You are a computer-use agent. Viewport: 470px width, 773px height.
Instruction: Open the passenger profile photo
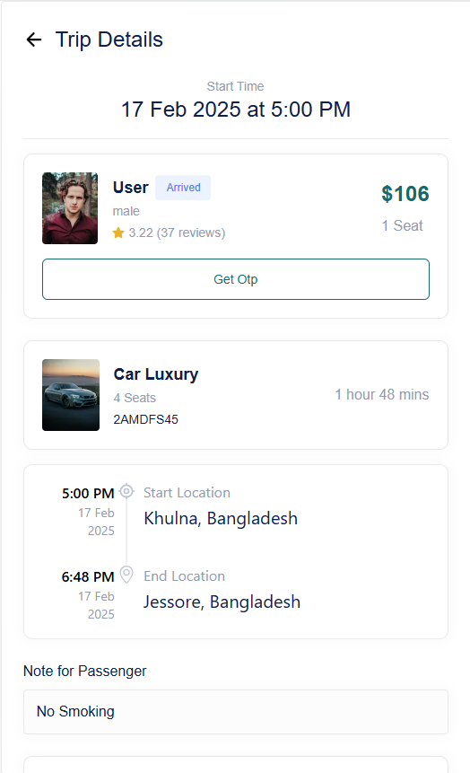(70, 208)
